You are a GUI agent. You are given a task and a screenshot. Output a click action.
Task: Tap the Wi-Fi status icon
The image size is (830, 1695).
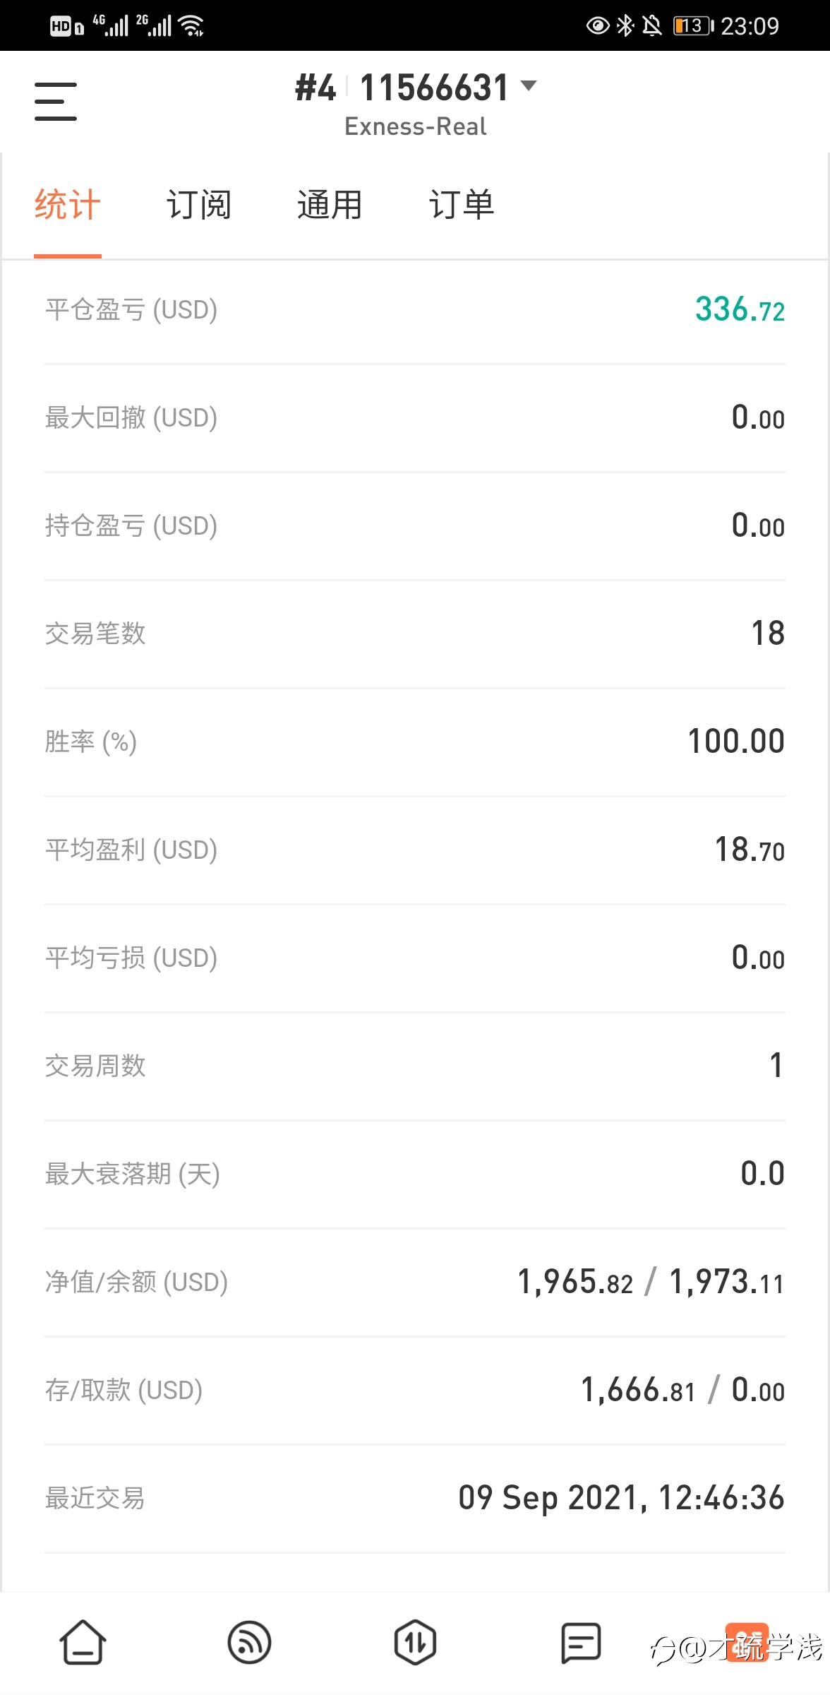(x=191, y=26)
